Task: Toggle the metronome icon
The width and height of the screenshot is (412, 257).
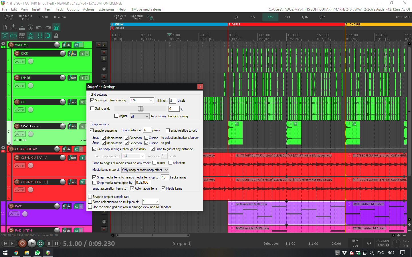Action: [56, 27]
